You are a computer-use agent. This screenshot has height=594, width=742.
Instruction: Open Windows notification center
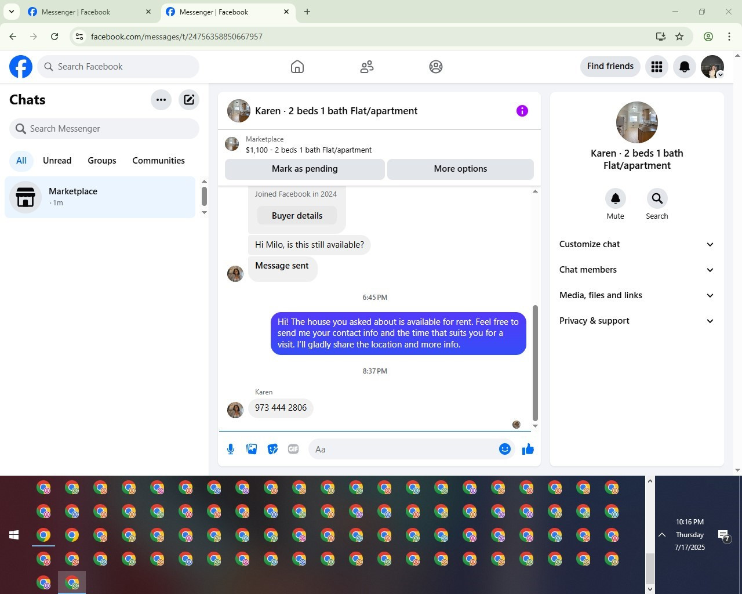723,535
